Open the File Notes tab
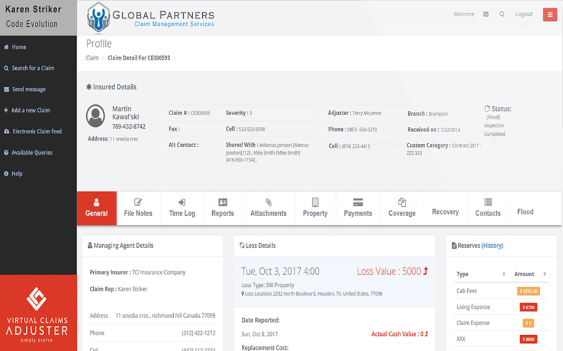 pos(138,208)
